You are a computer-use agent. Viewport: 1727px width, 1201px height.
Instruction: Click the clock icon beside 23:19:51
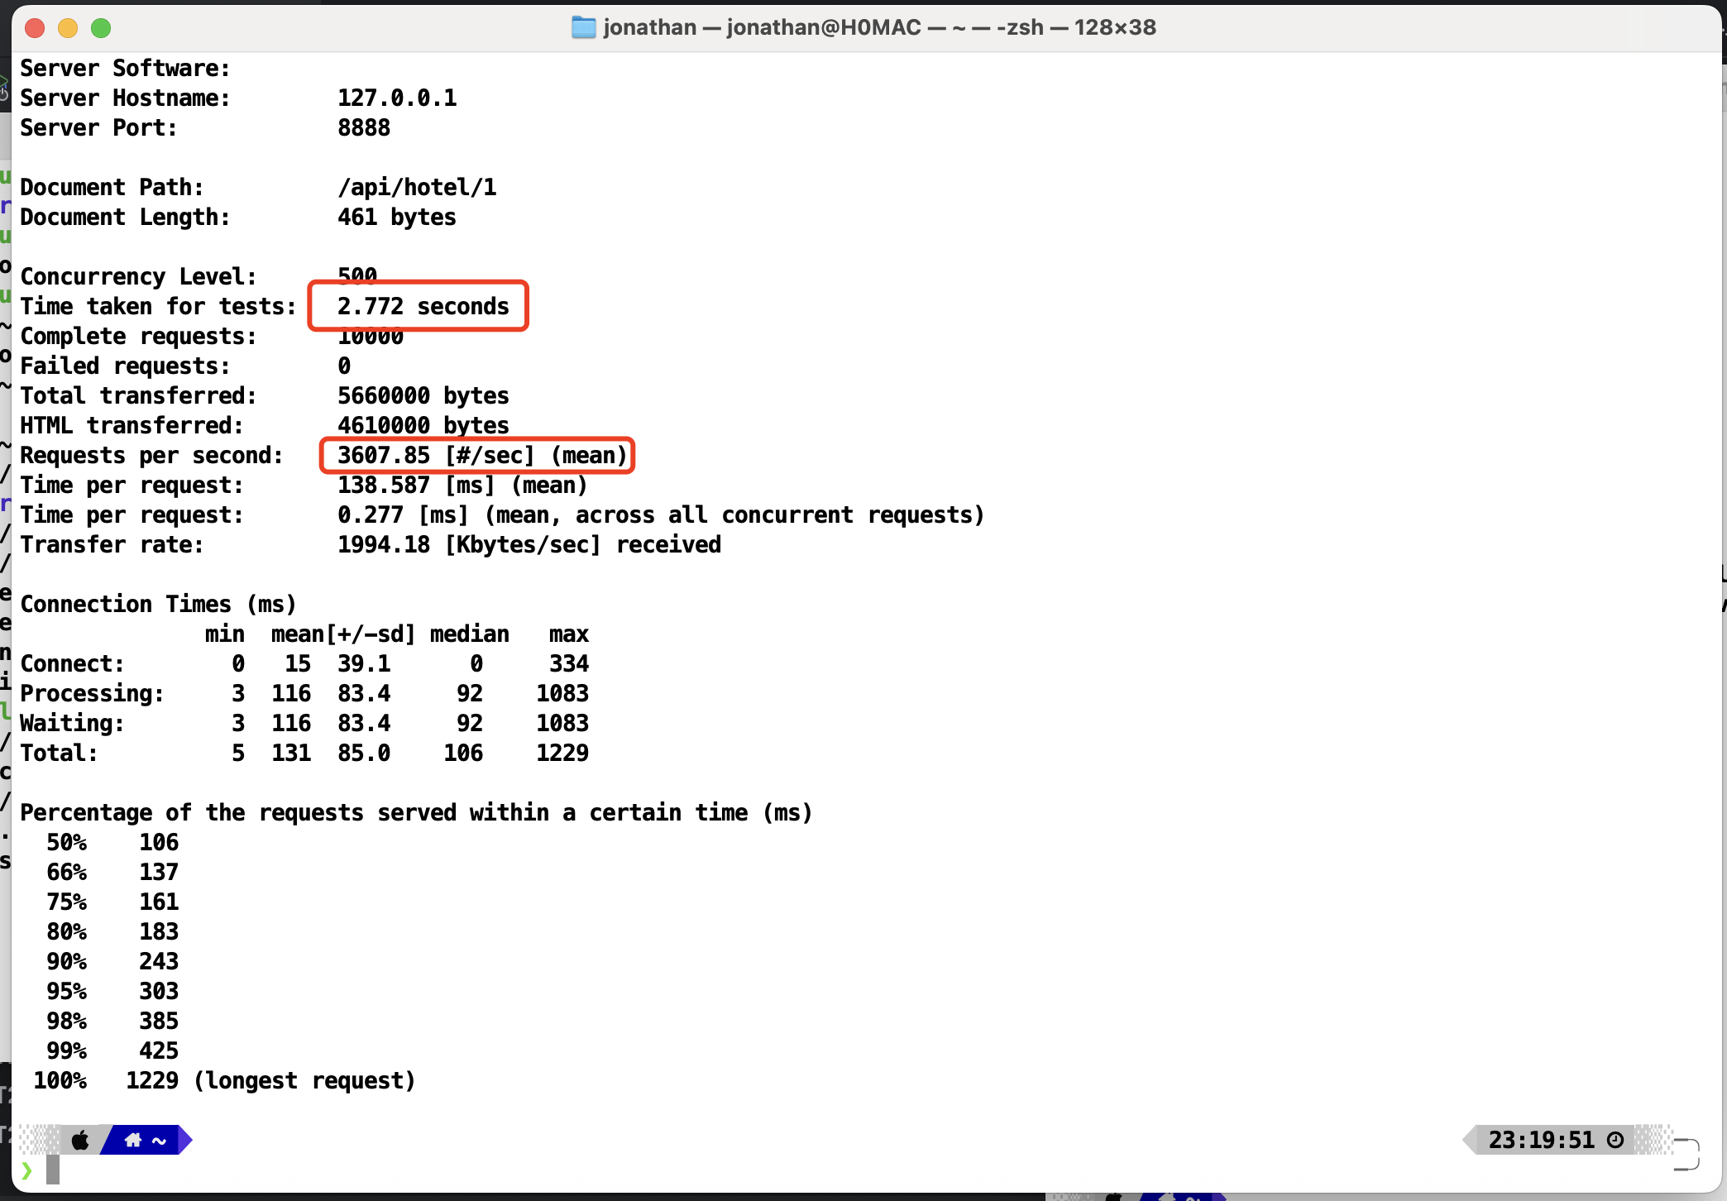[1615, 1141]
